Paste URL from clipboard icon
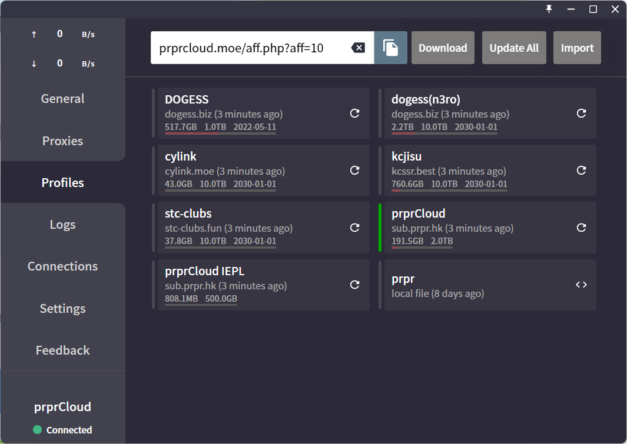 point(390,48)
